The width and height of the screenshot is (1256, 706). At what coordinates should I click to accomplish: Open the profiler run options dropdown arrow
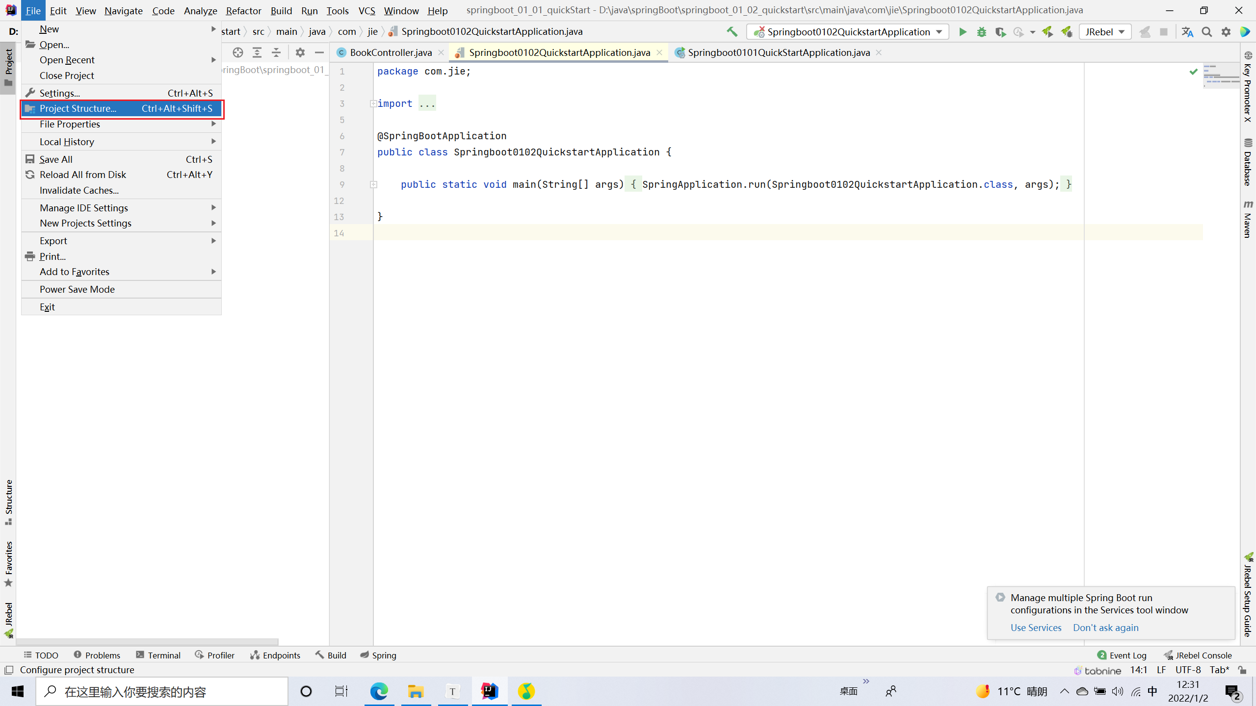(x=1032, y=32)
